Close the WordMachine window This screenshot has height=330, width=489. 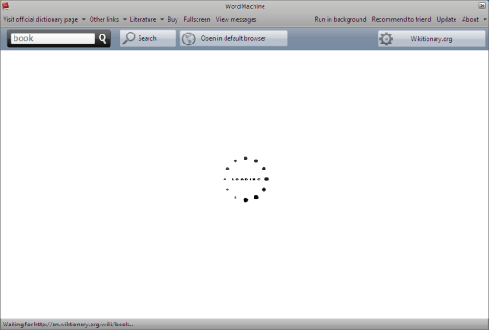482,5
